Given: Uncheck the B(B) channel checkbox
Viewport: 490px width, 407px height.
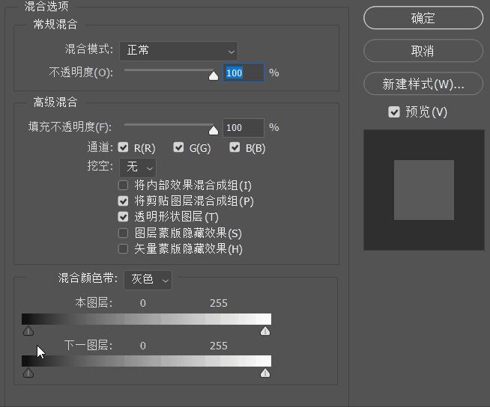Looking at the screenshot, I should (235, 147).
